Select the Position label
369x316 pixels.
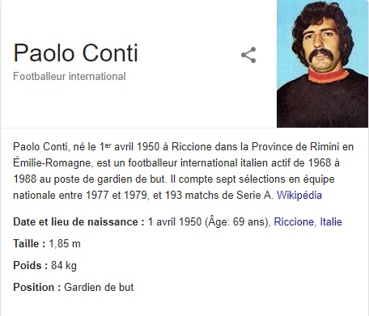point(37,287)
